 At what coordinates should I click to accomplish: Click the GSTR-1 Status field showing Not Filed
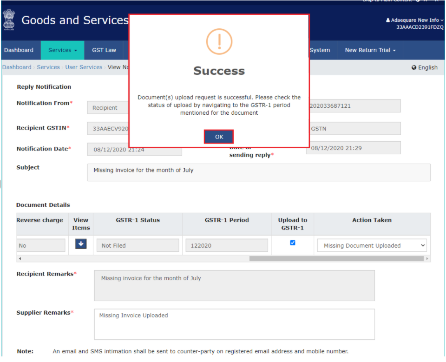tap(138, 245)
